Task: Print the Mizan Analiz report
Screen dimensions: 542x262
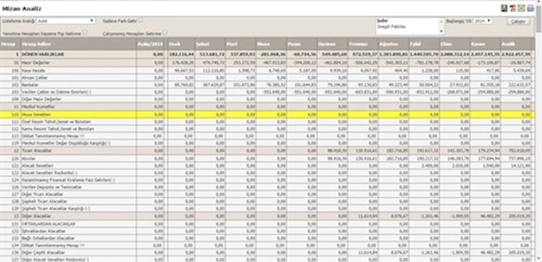Action: click(530, 8)
